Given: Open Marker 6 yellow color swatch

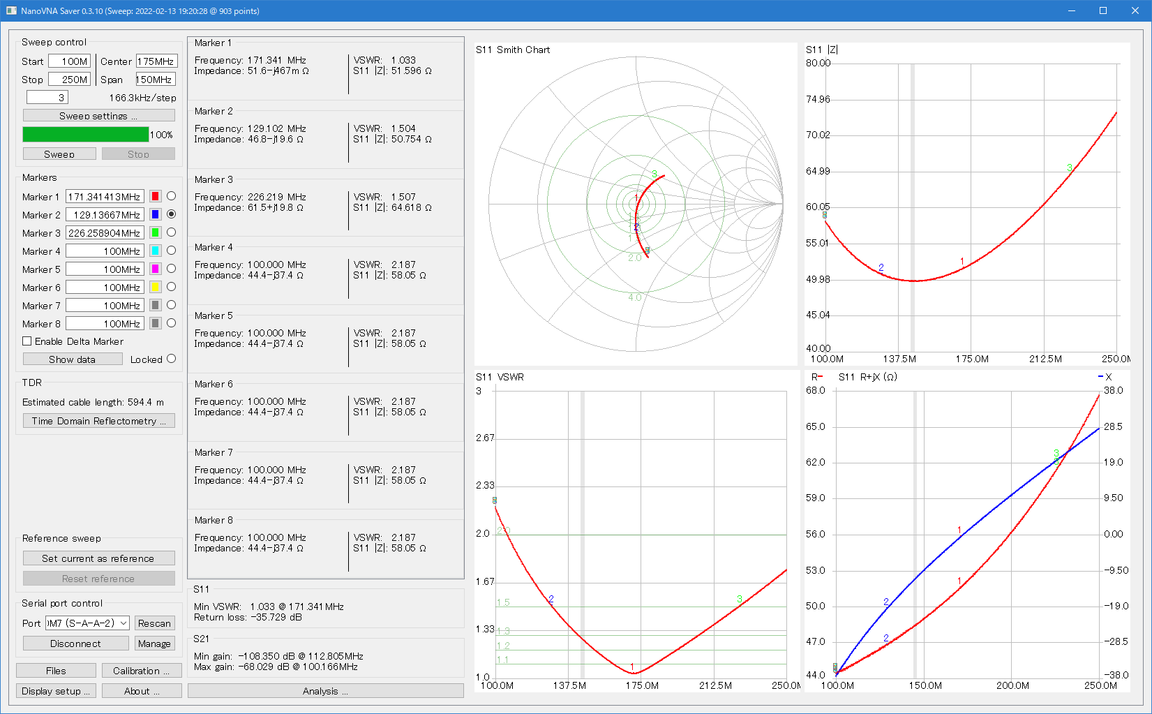Looking at the screenshot, I should point(156,287).
